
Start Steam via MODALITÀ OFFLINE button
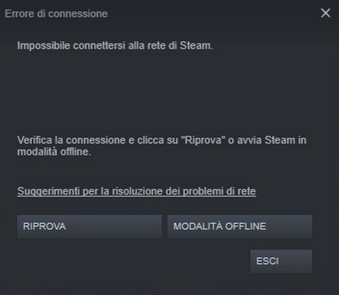click(x=240, y=227)
